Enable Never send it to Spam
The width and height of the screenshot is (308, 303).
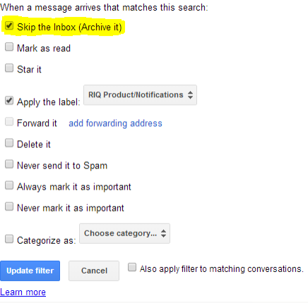pyautogui.click(x=9, y=164)
